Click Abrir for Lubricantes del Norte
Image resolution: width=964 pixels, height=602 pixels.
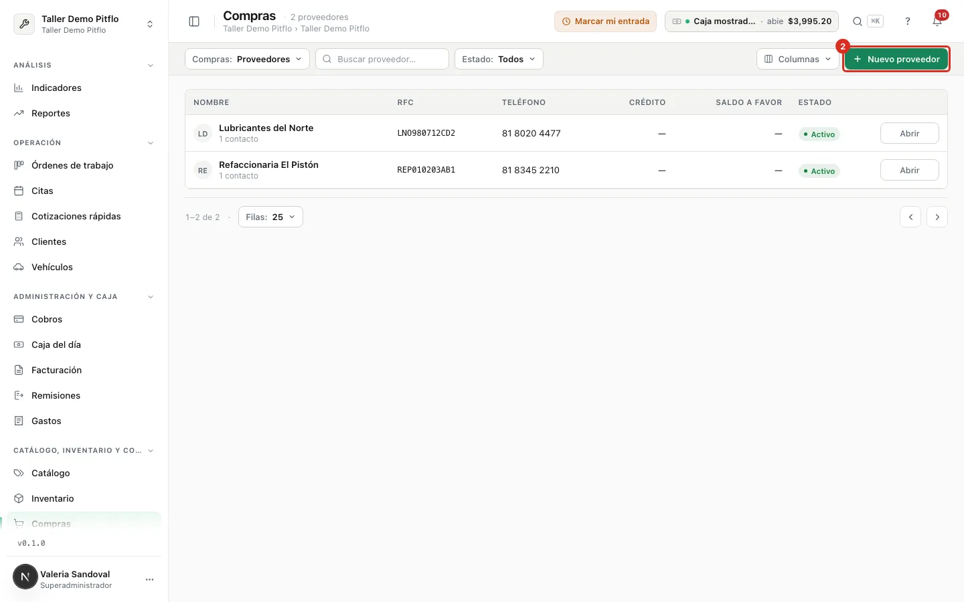tap(909, 133)
